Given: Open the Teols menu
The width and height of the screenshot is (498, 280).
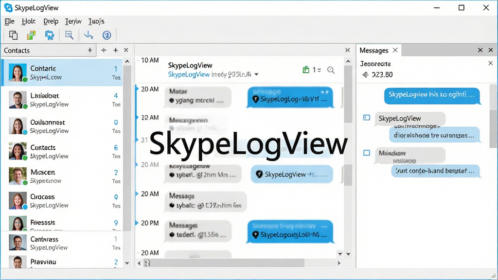Looking at the screenshot, I should click(96, 21).
